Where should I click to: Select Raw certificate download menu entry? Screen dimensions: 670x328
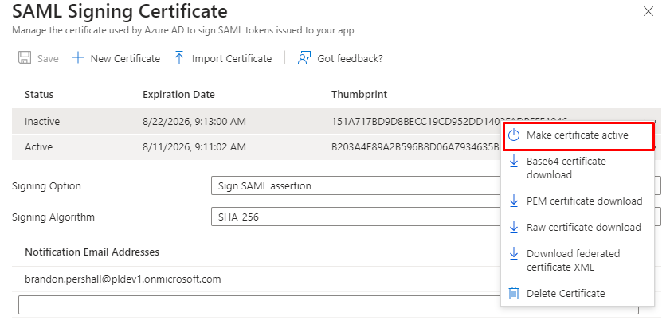coord(583,227)
